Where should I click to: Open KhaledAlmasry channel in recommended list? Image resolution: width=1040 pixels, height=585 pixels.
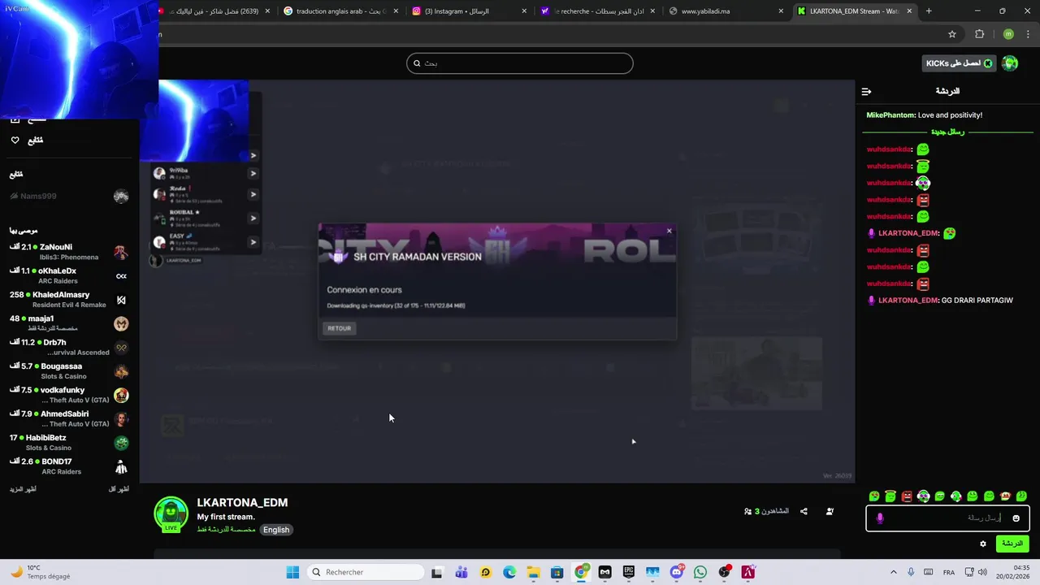(69, 299)
